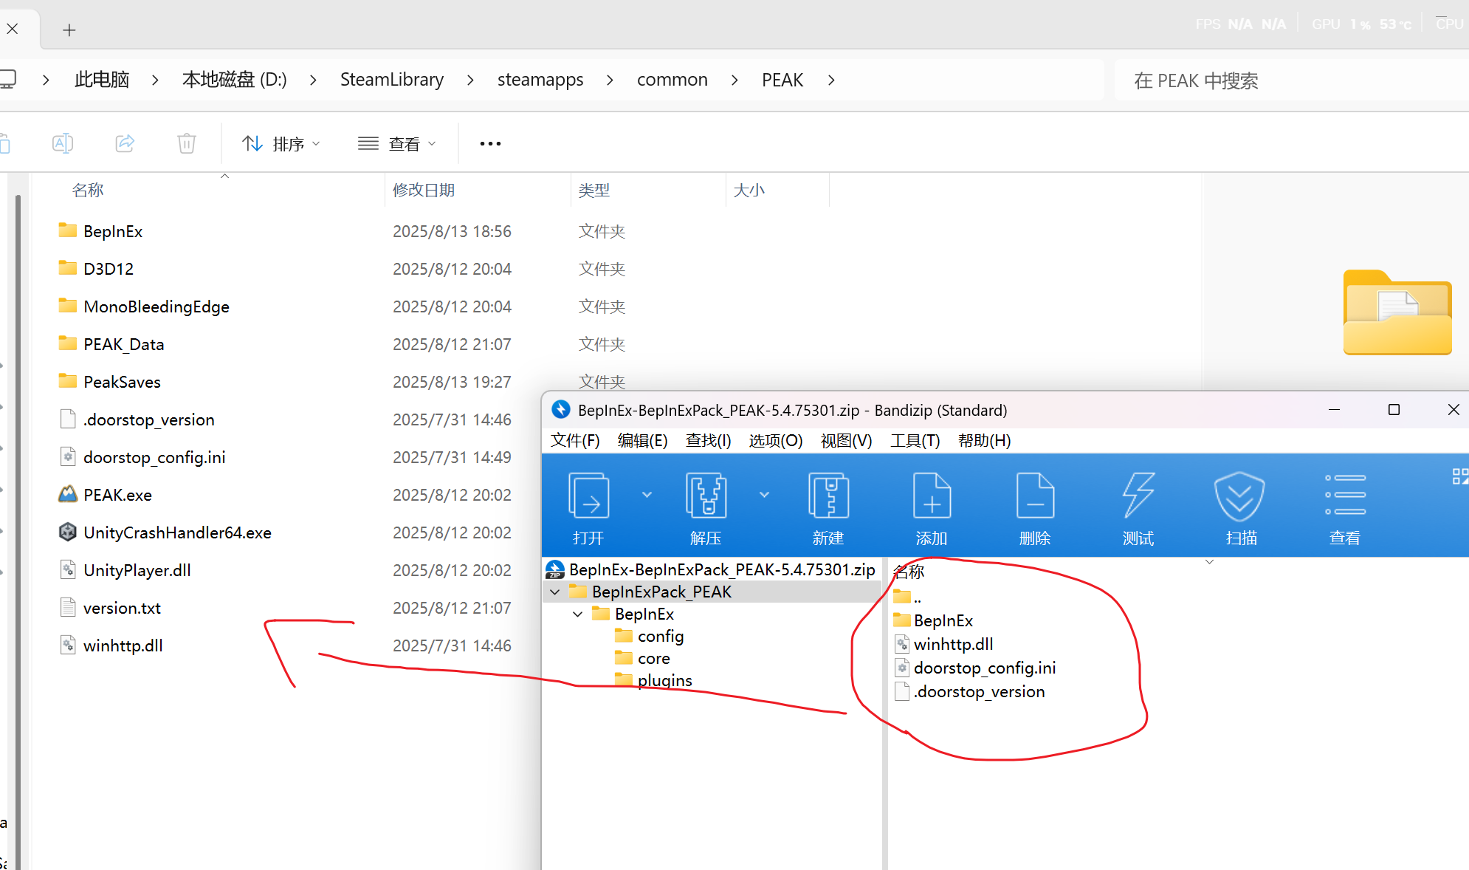Sort by 大小 column header

click(749, 191)
